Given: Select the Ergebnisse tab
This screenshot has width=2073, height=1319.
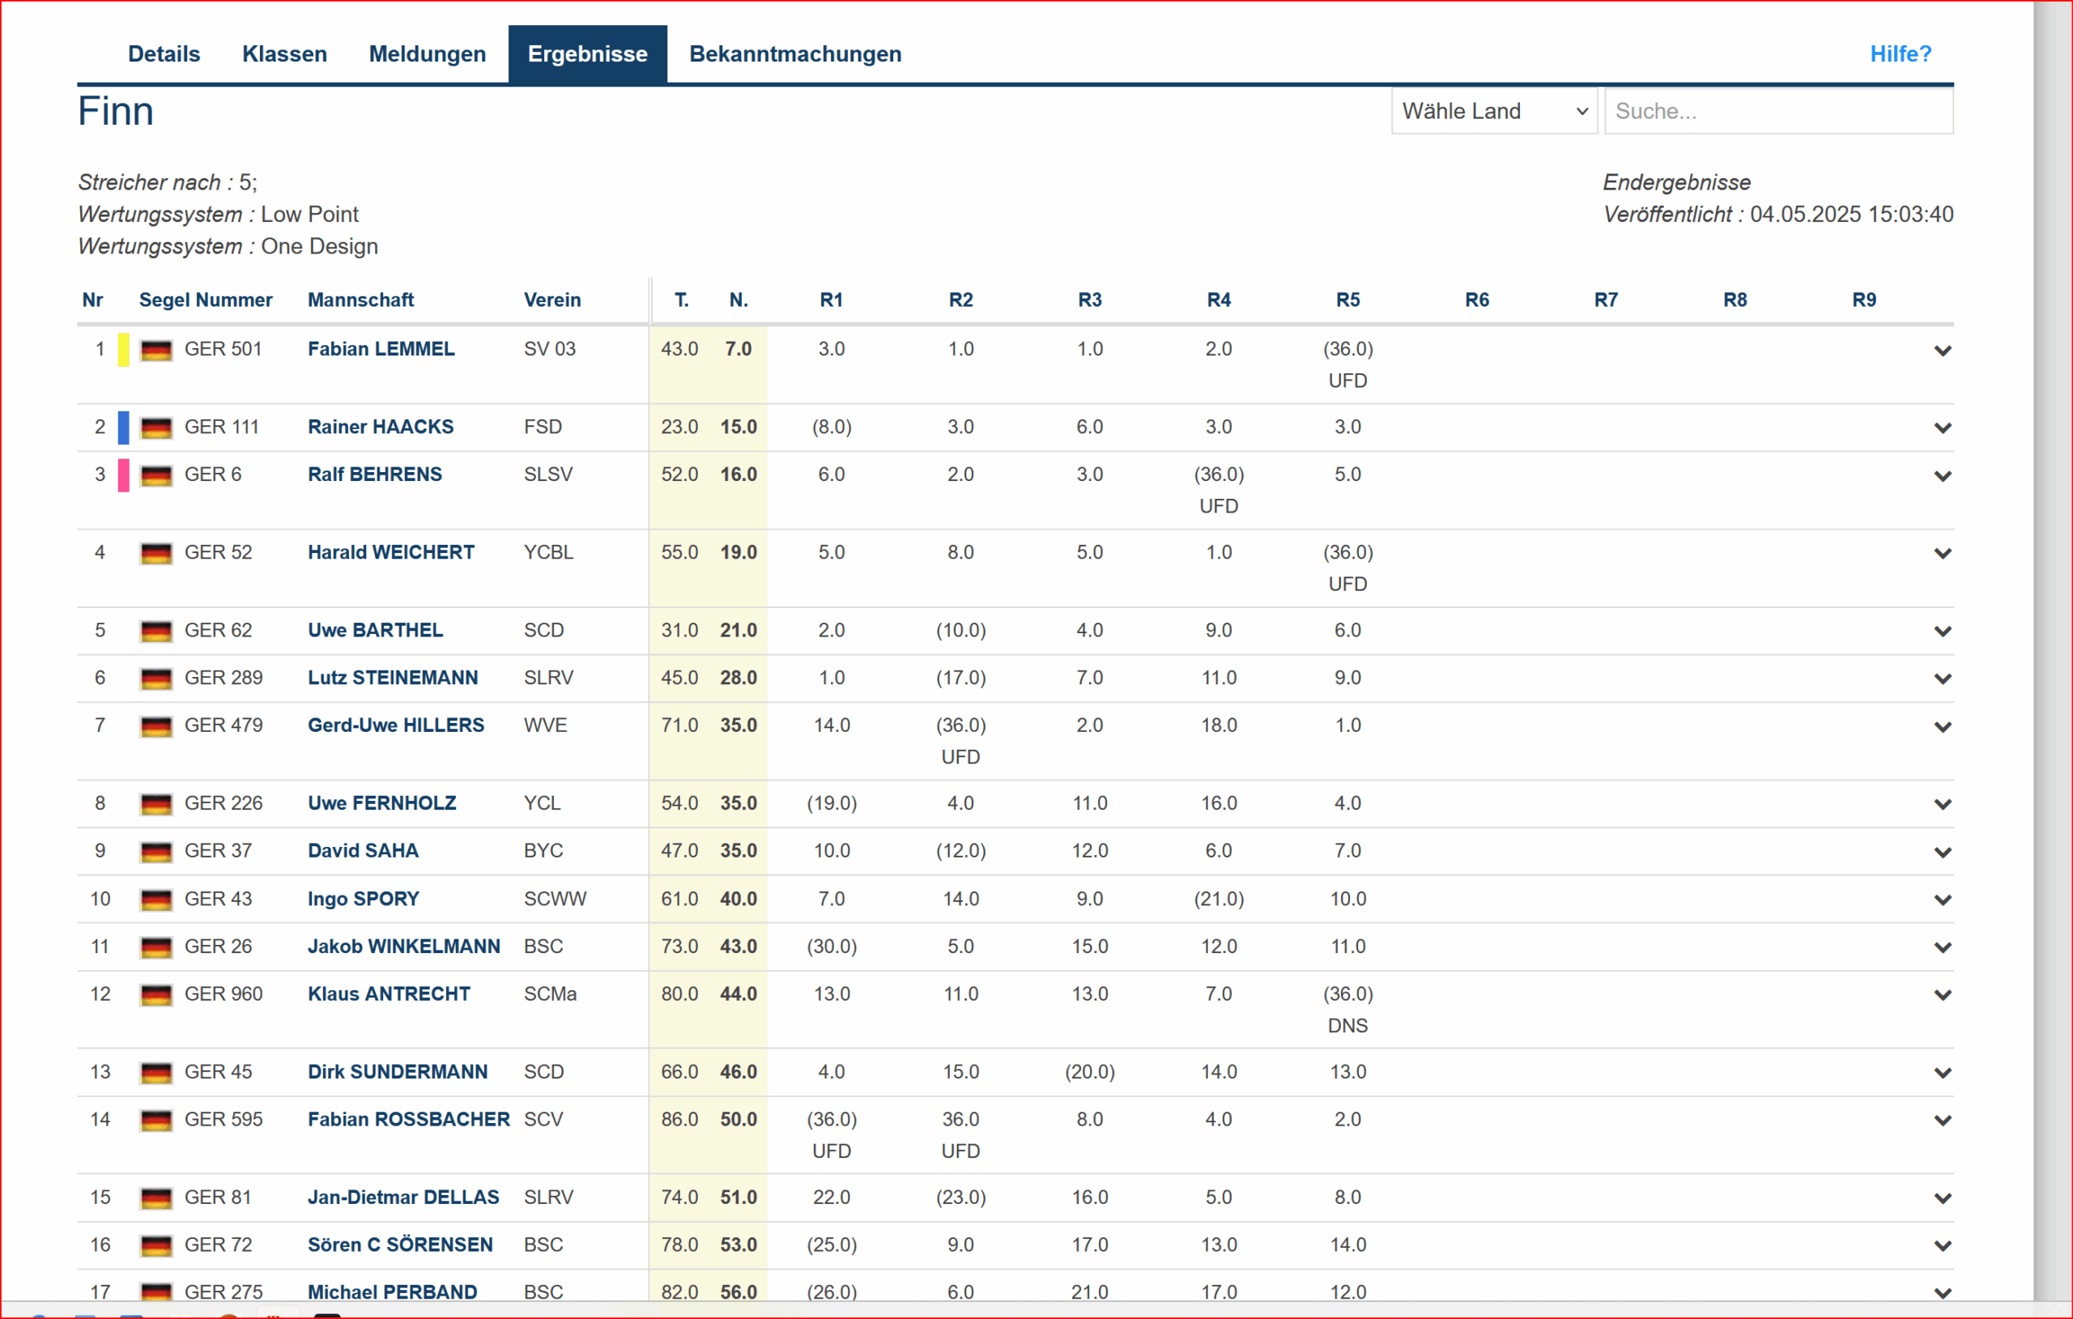Looking at the screenshot, I should (x=587, y=54).
